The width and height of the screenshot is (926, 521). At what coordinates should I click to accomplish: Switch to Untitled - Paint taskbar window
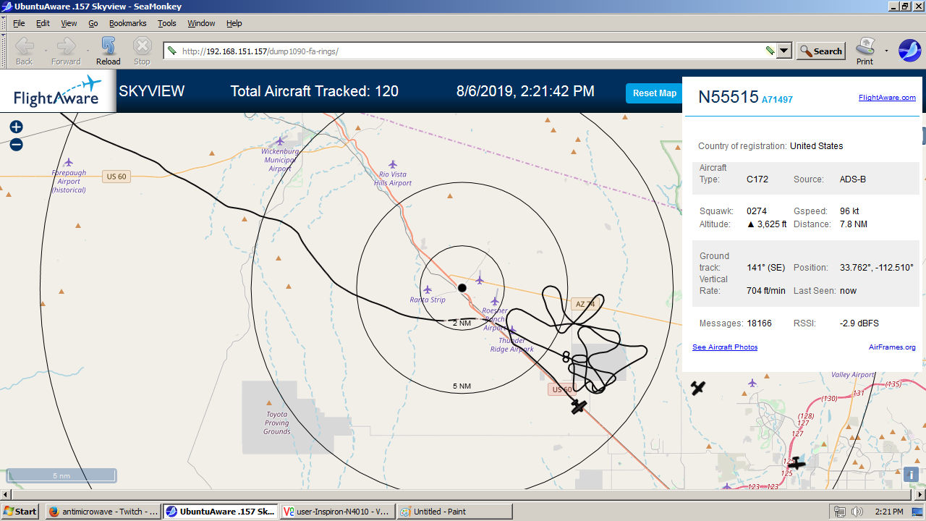tap(454, 512)
